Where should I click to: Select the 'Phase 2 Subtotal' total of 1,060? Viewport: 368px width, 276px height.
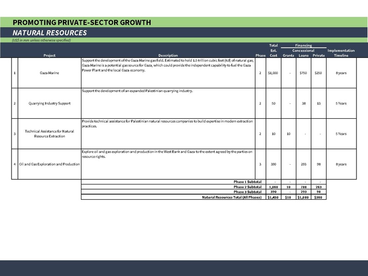pos(273,187)
